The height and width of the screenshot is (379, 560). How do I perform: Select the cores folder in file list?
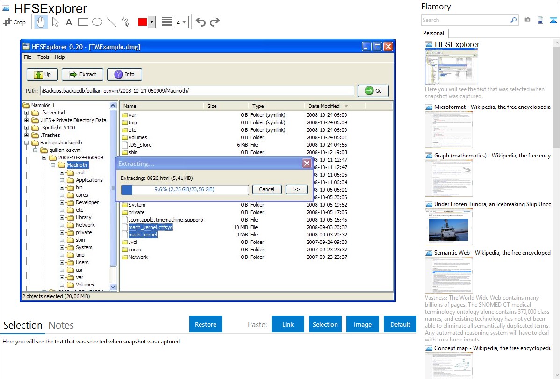pos(135,250)
